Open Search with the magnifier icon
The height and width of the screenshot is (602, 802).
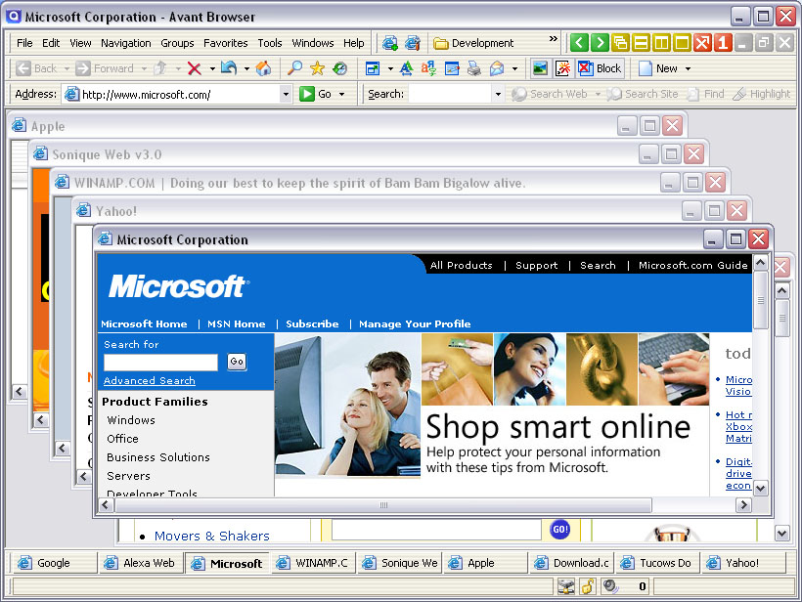(294, 68)
